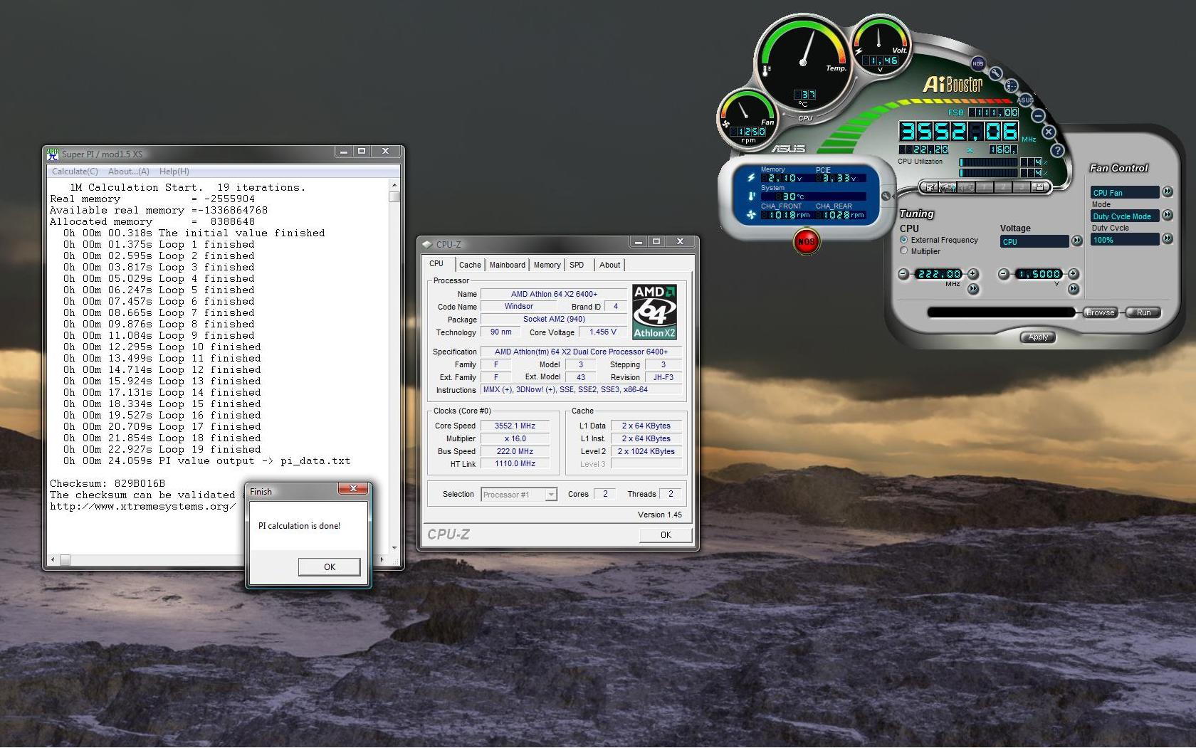Switch to the About tab in CPU-Z
1196x748 pixels.
click(610, 265)
